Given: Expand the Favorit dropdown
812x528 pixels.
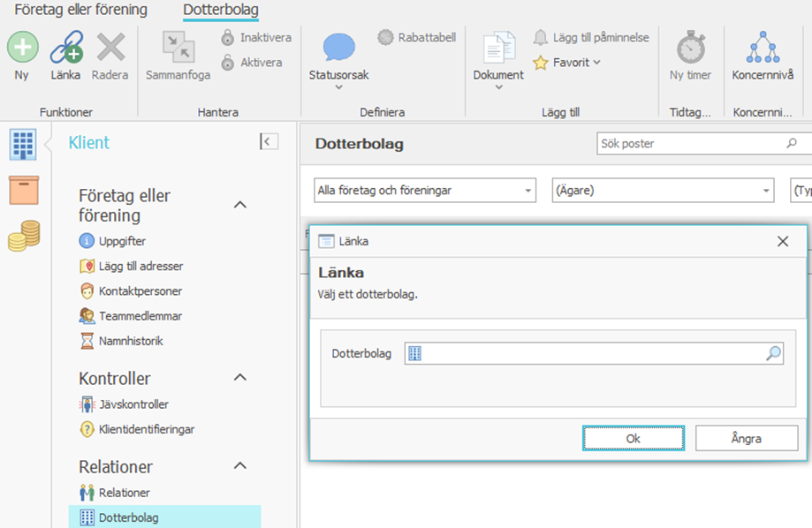Looking at the screenshot, I should (x=597, y=63).
